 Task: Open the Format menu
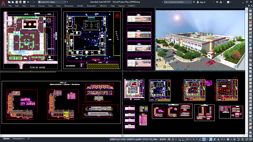coord(41,6)
